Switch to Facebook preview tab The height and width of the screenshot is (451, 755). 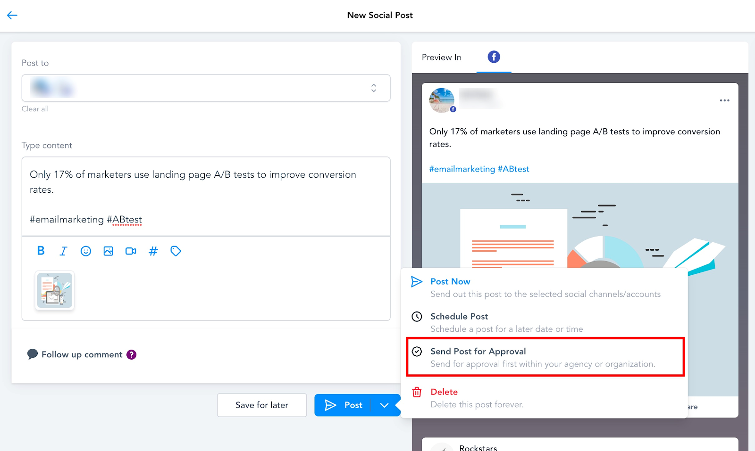(494, 57)
